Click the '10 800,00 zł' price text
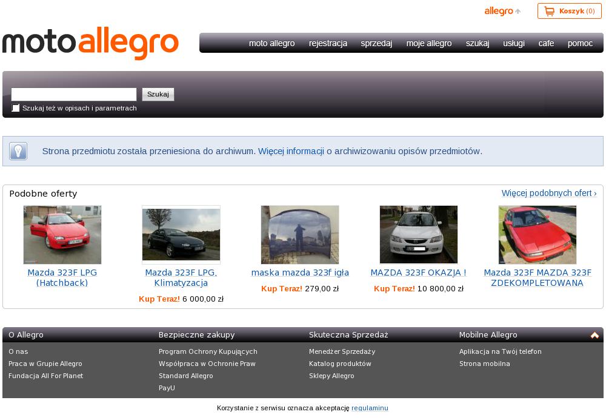 [x=440, y=289]
